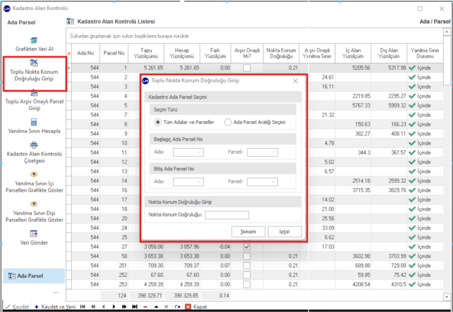
Task: Open Kadastro Alan Kontrolü Çizelgesi printer icon
Action: (x=34, y=145)
